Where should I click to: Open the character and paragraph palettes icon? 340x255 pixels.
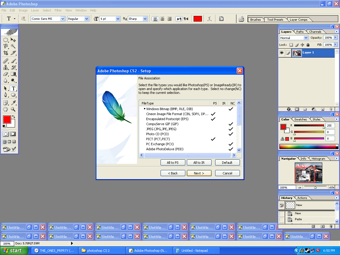[x=221, y=19]
